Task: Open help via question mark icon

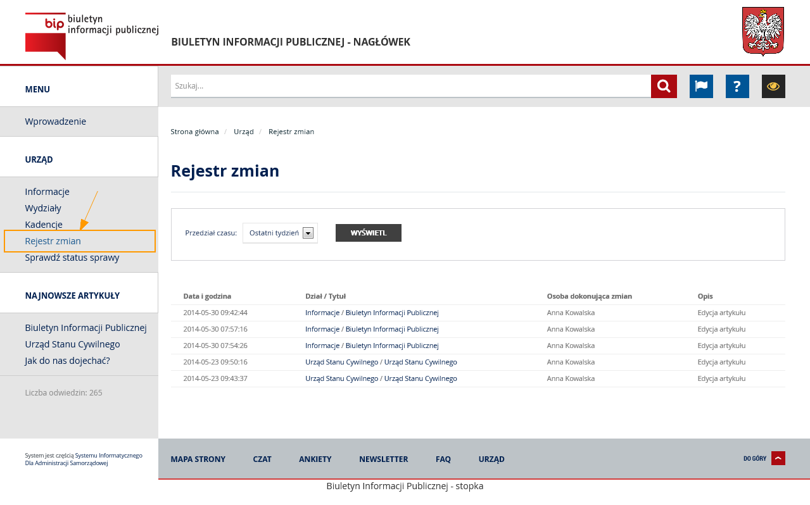Action: coord(737,86)
